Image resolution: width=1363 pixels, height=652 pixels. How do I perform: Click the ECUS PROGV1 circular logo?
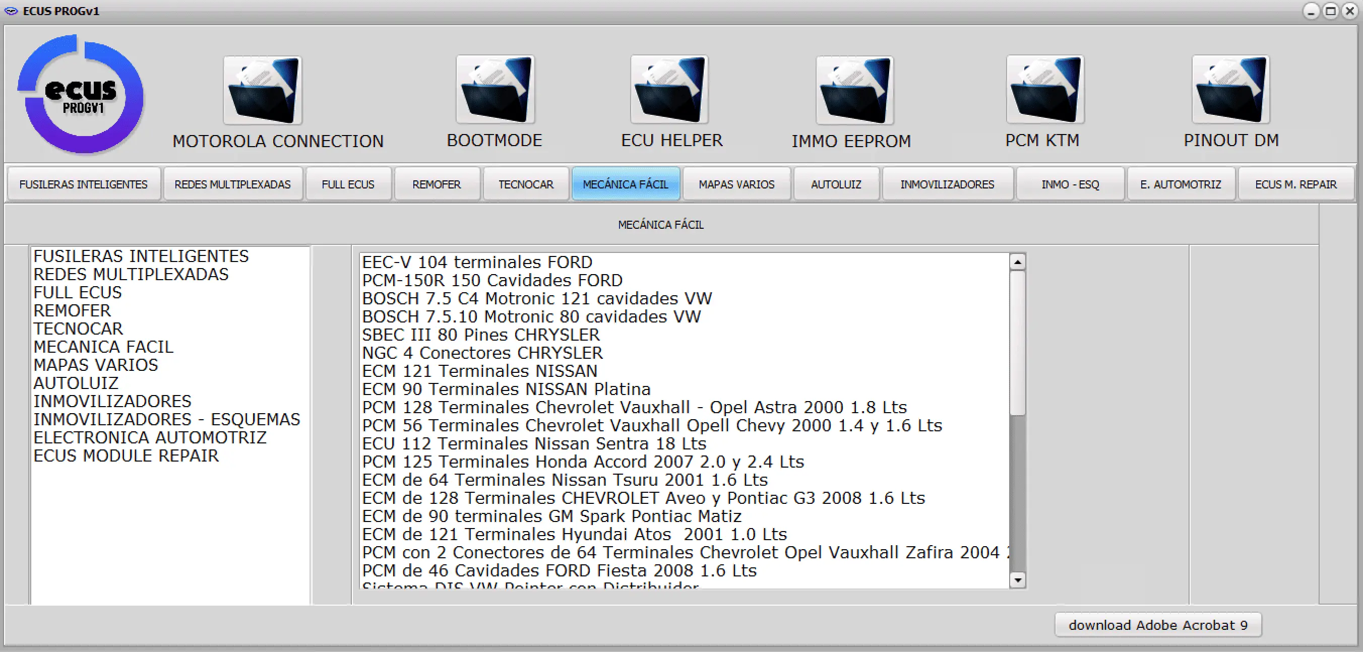pyautogui.click(x=81, y=94)
